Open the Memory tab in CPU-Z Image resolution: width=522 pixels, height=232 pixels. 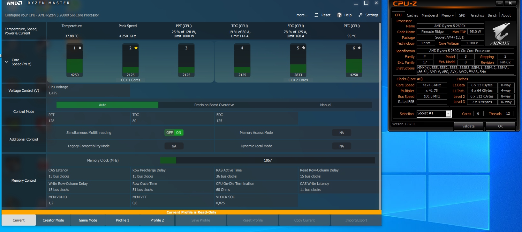(x=448, y=15)
